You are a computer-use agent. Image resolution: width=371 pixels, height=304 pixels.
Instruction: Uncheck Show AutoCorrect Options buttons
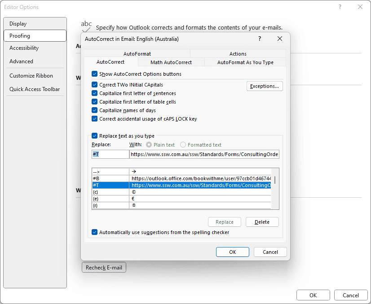95,74
